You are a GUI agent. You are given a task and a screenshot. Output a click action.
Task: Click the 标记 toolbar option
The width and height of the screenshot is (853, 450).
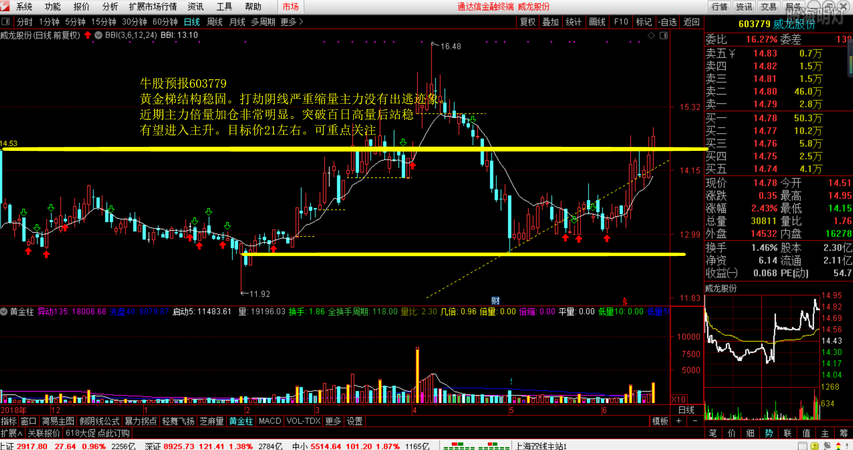coord(644,22)
